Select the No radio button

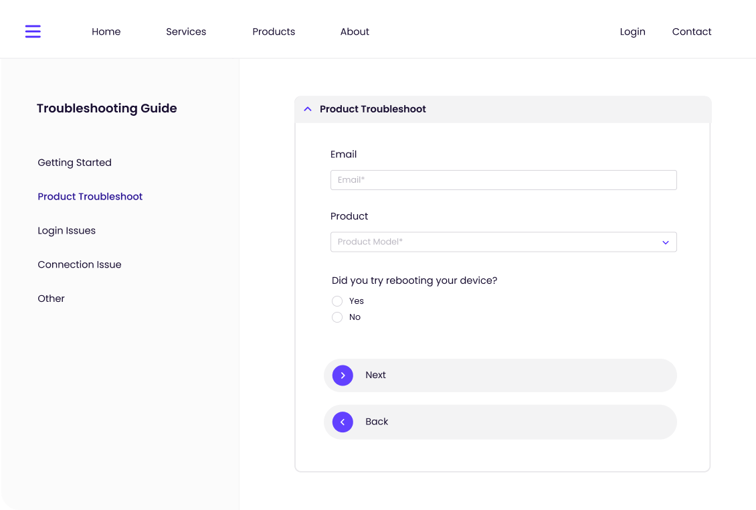(x=337, y=317)
